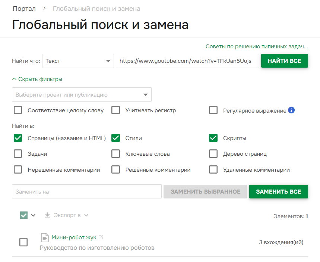Click the external link icon next to "Мини-робот жук"
This screenshot has height=262, width=320.
100,237
